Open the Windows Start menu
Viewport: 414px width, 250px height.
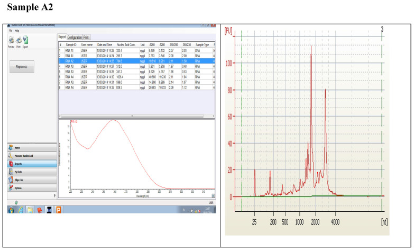point(11,210)
